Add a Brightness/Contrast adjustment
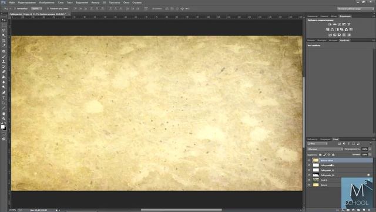This screenshot has height=212, width=376. click(330, 24)
